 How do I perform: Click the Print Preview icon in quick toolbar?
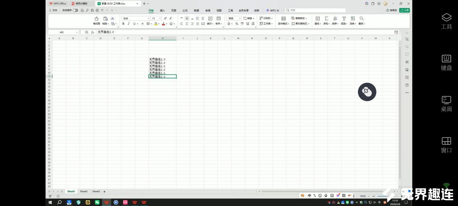[x=97, y=10]
